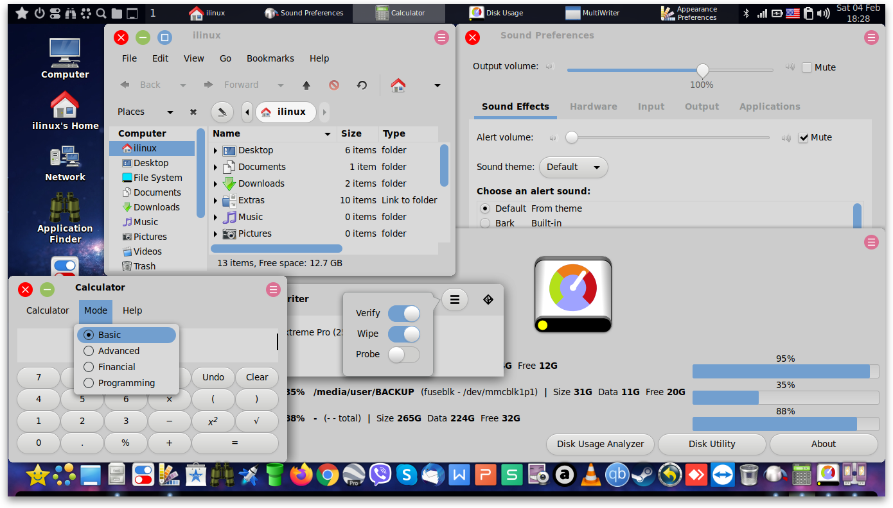Open Steam from the dock
The image size is (893, 508).
click(644, 475)
